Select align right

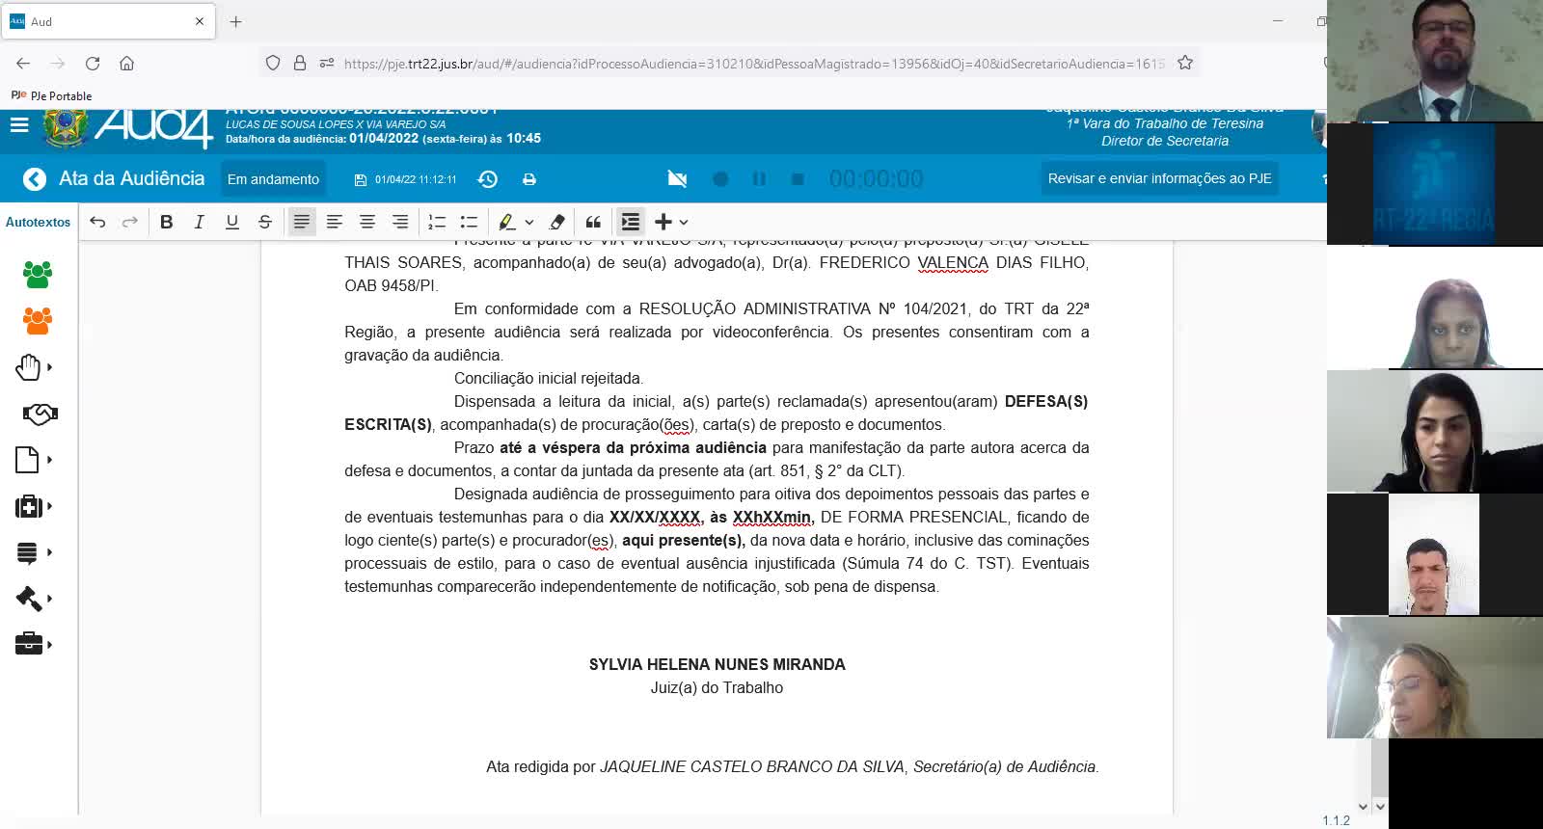(x=400, y=222)
